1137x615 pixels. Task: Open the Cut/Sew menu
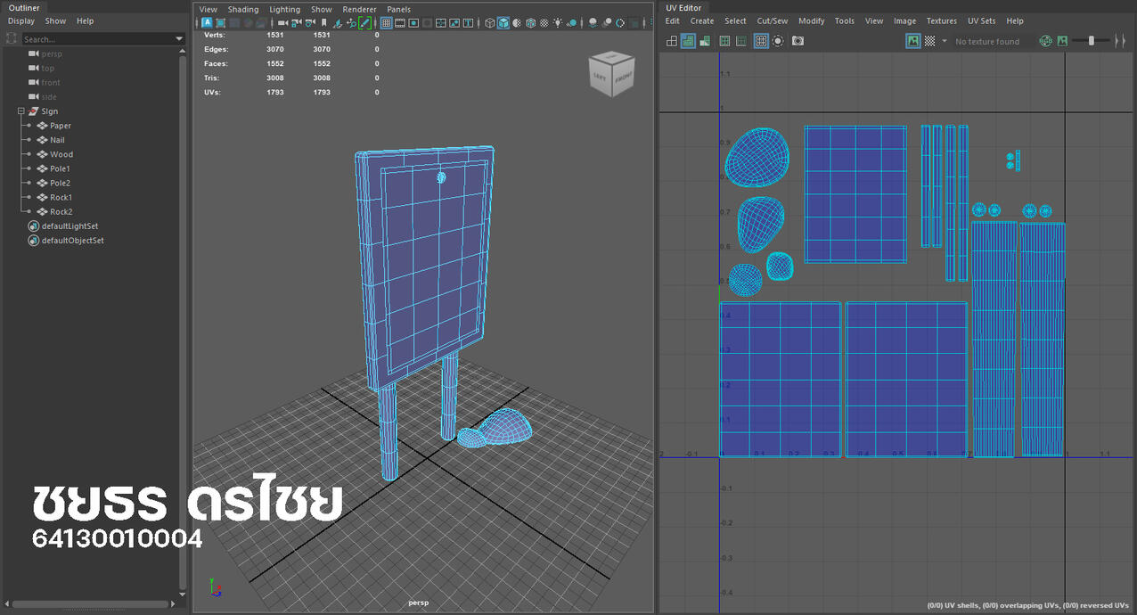tap(772, 20)
